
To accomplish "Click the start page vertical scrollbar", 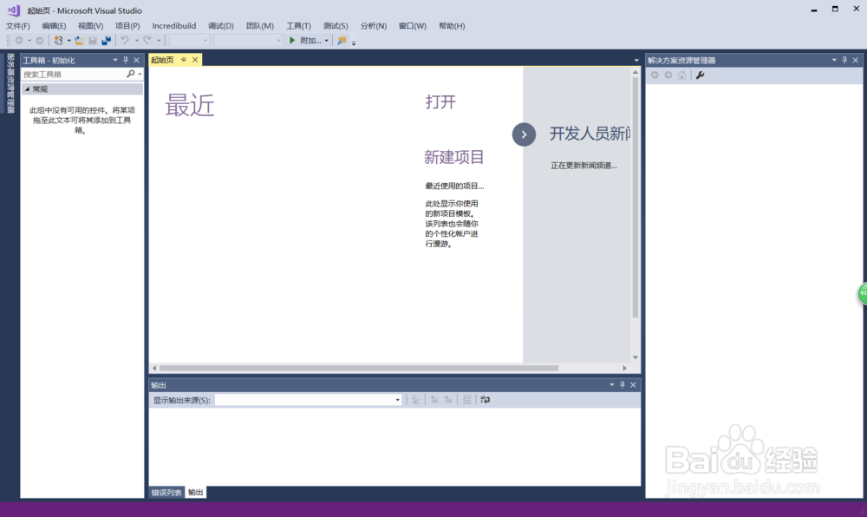I will 636,198.
